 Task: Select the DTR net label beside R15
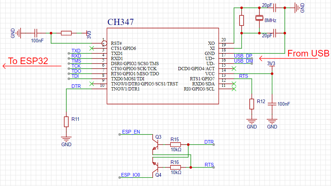(209, 142)
